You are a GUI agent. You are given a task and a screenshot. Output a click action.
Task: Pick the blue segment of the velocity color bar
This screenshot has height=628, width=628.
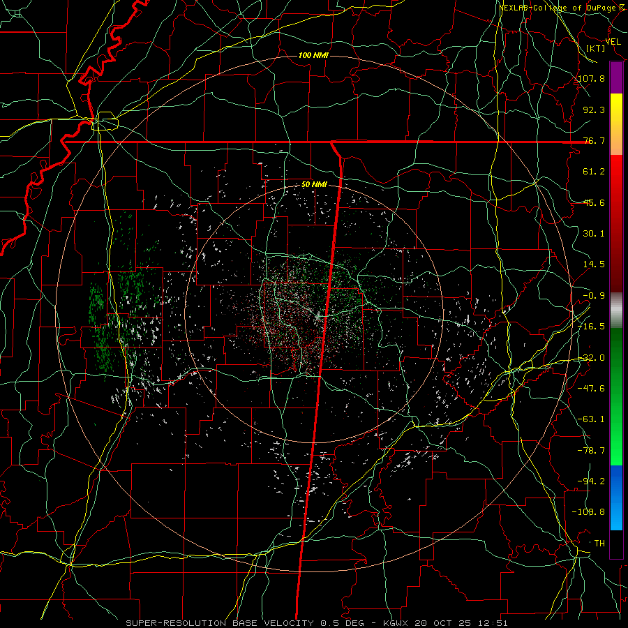click(x=616, y=498)
